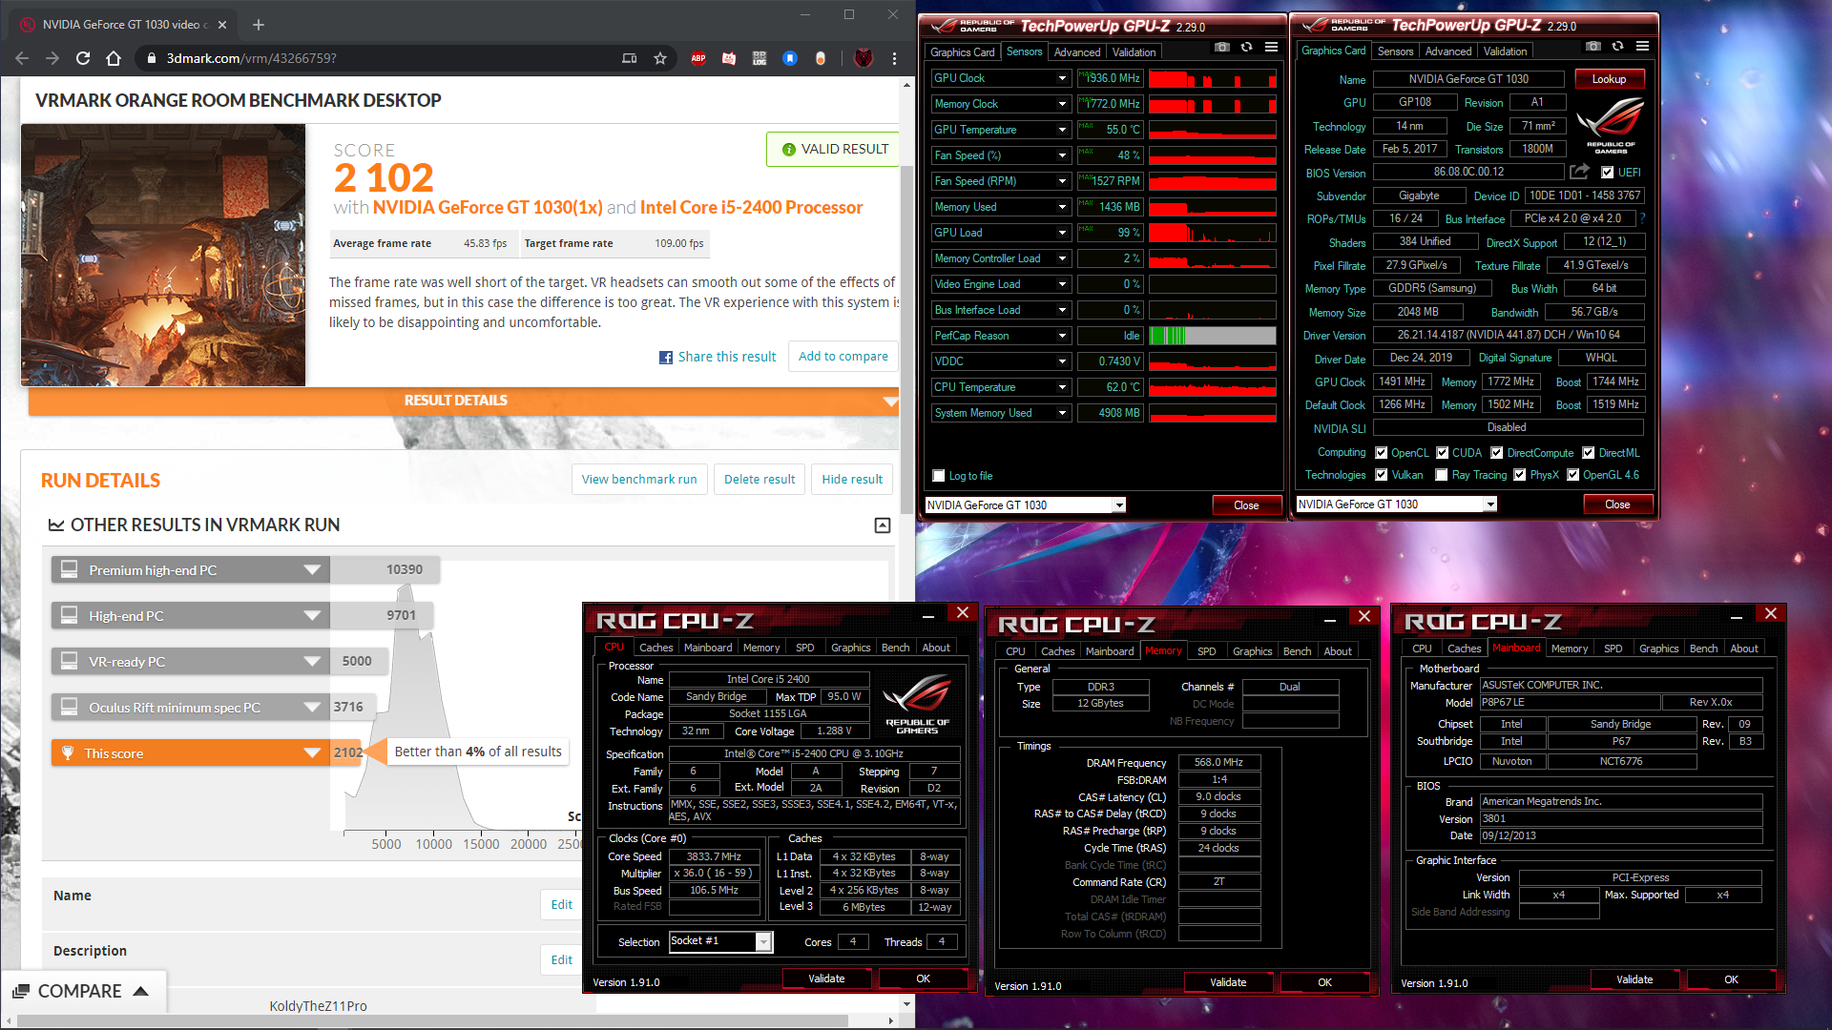Open the GPU Temperature sensor dropdown
Image resolution: width=1832 pixels, height=1030 pixels.
tap(1062, 130)
